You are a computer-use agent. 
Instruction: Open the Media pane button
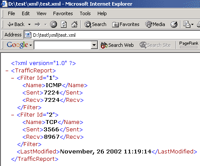tap(155, 24)
